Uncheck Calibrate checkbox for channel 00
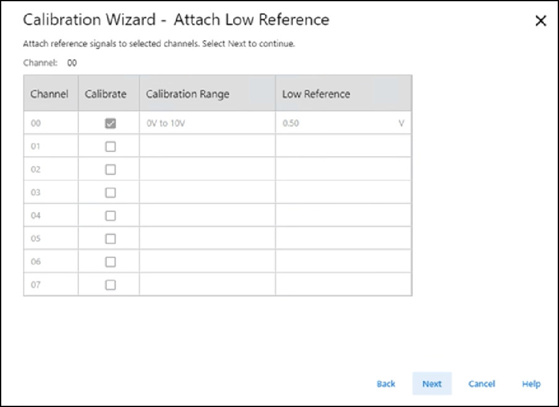The height and width of the screenshot is (407, 559). click(111, 124)
